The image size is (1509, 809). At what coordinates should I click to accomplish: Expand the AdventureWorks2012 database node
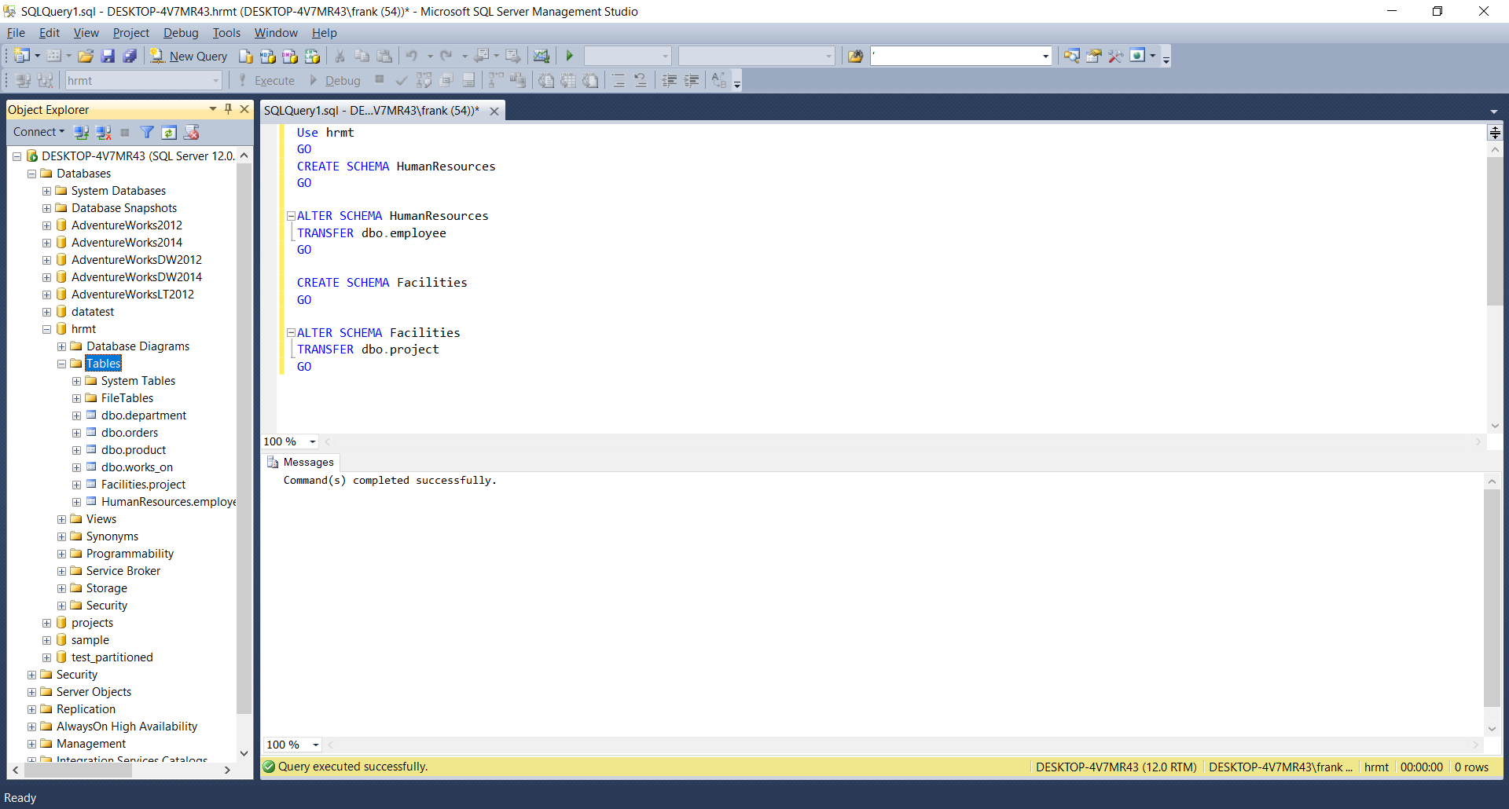[x=46, y=225]
